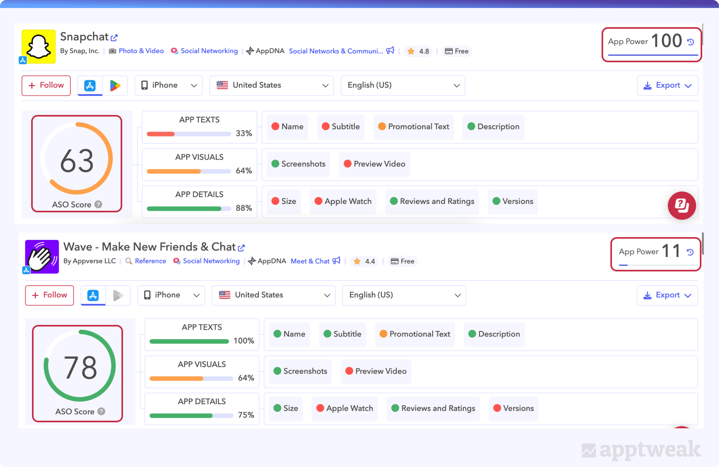
Task: Click the apptweak logo watermark
Action: (639, 450)
